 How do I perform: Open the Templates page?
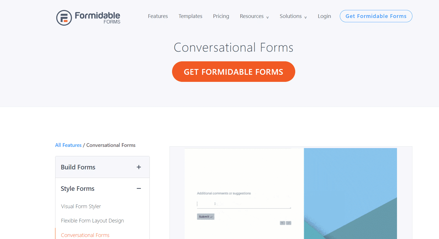pos(190,16)
